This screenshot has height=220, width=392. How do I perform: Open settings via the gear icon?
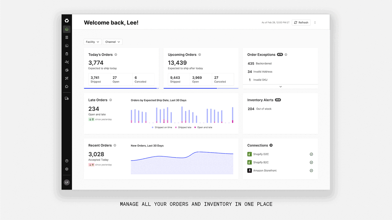click(67, 169)
